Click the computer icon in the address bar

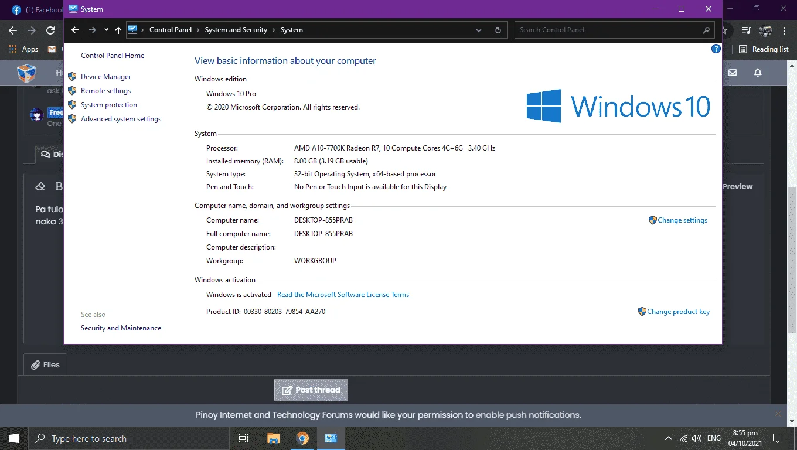tap(132, 30)
